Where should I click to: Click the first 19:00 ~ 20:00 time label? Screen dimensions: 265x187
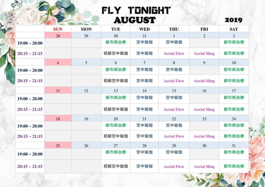coord(30,43)
